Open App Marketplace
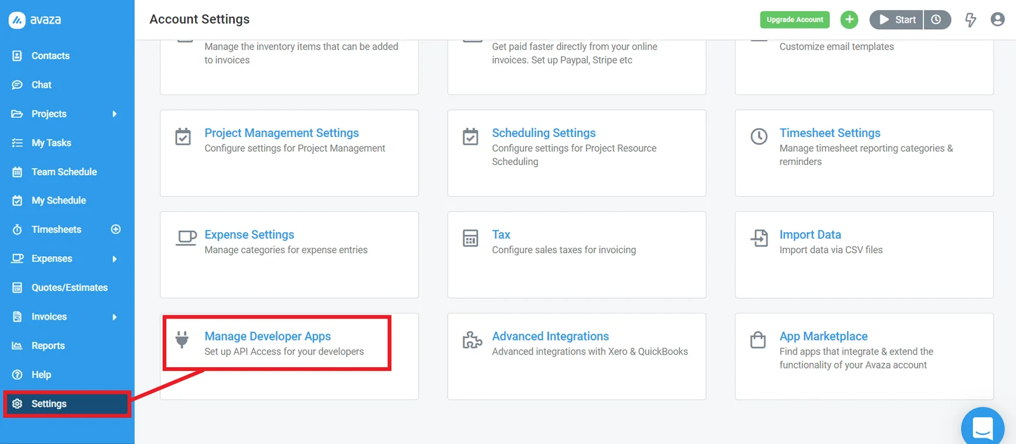This screenshot has width=1016, height=444. click(x=824, y=336)
